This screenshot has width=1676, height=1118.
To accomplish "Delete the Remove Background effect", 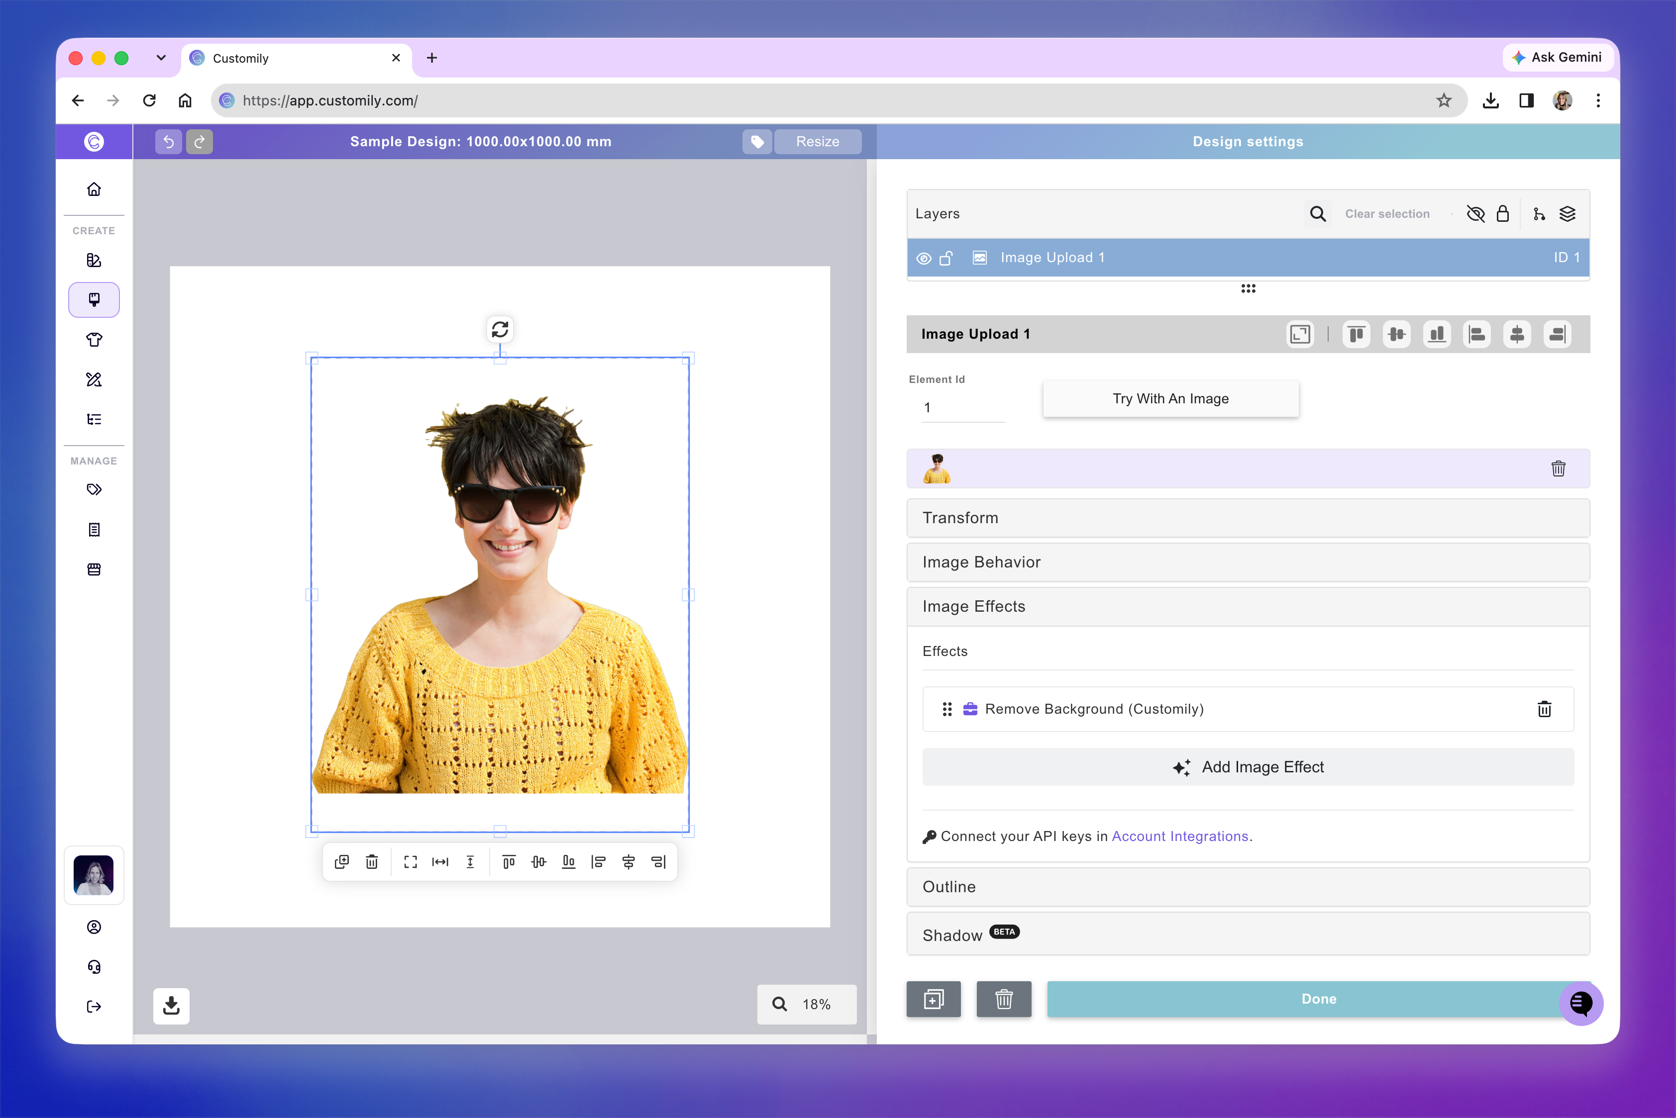I will coord(1545,709).
